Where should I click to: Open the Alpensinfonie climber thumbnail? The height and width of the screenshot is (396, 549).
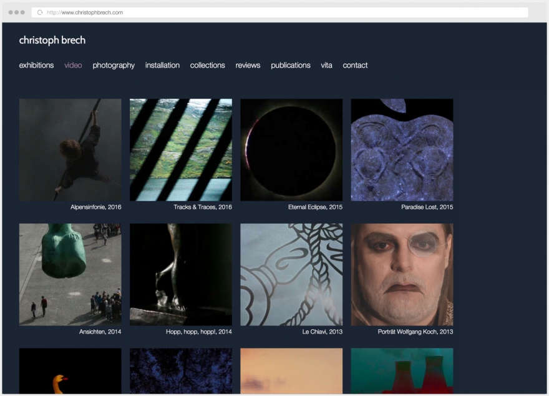tap(70, 150)
